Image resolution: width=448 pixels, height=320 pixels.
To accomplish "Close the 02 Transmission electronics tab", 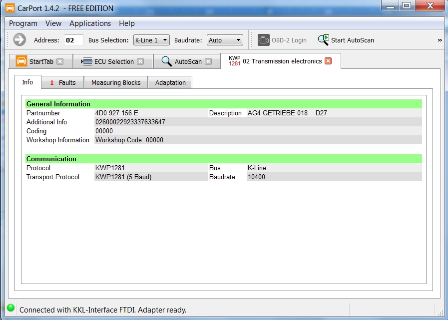I will [x=328, y=61].
